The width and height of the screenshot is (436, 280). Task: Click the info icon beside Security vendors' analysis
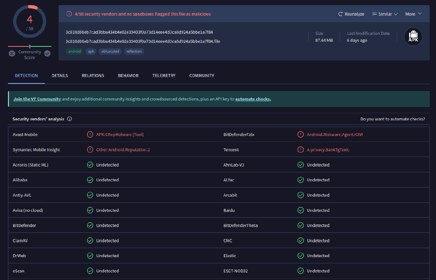pyautogui.click(x=69, y=119)
